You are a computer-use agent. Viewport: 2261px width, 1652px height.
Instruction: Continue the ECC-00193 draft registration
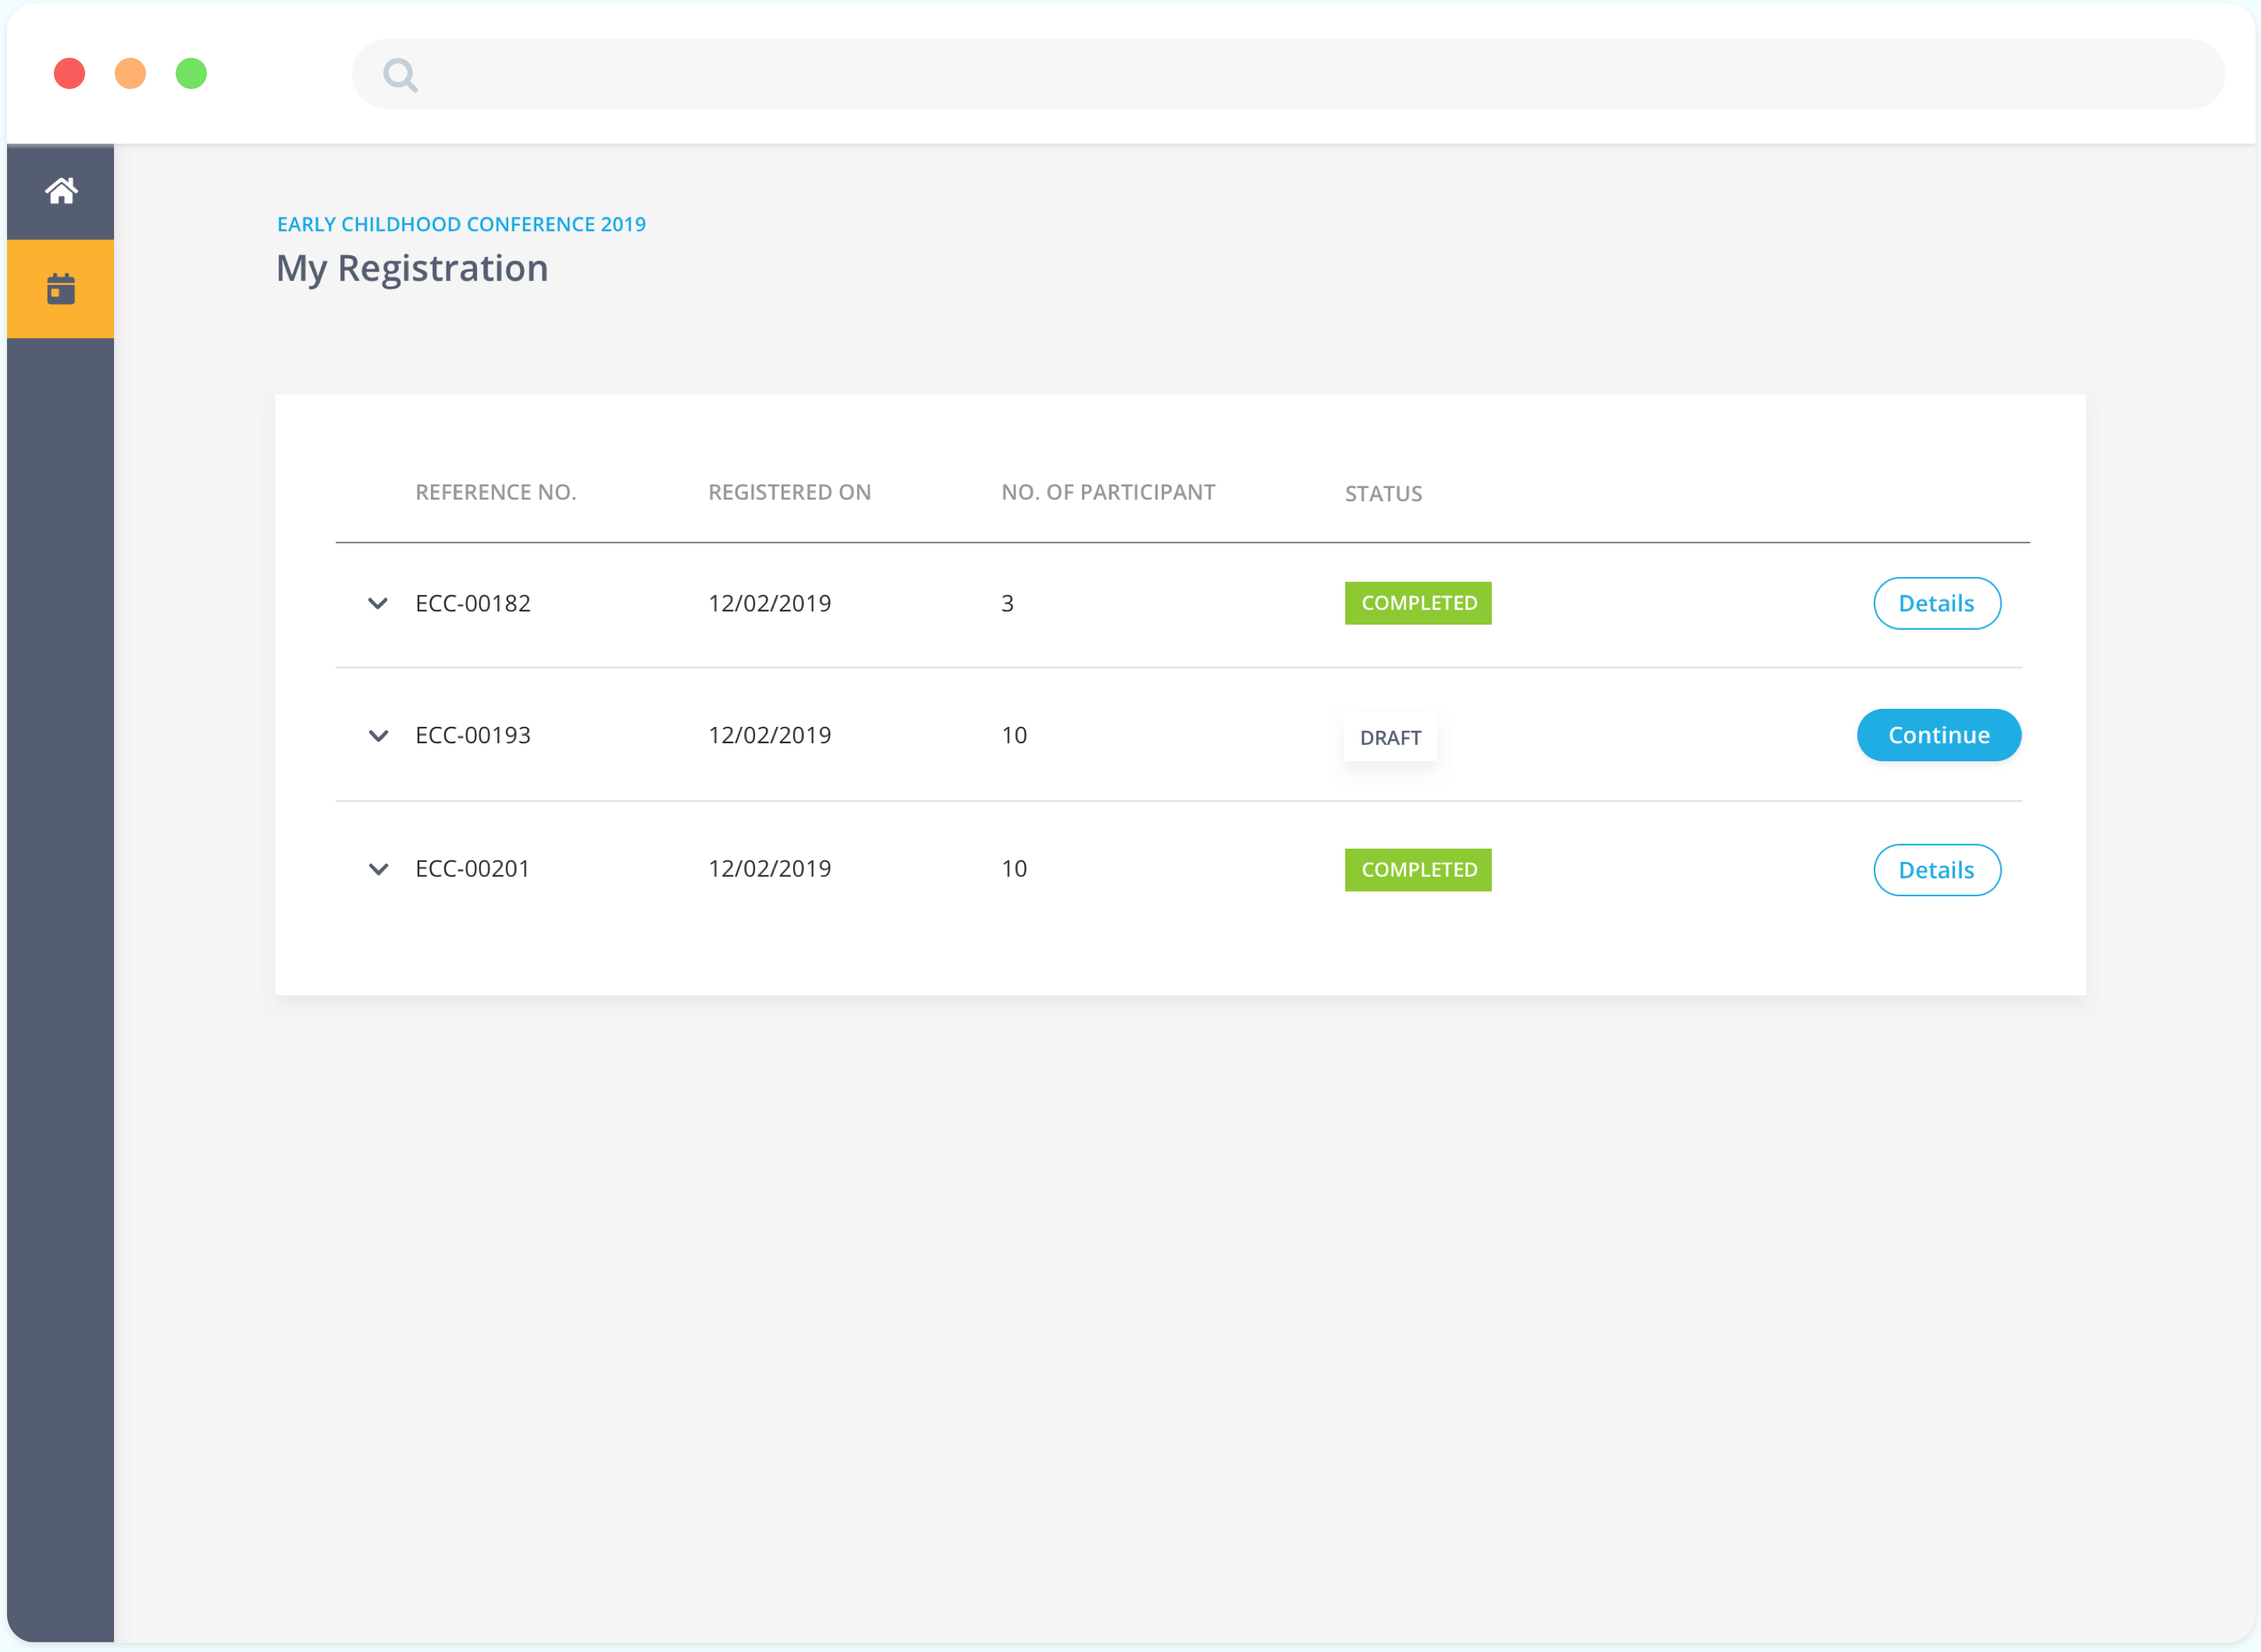(1938, 735)
